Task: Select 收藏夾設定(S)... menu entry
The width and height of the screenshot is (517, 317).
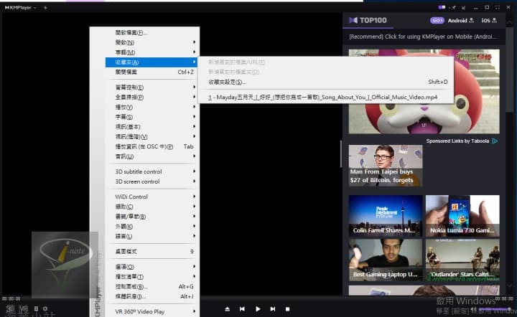Action: [226, 82]
